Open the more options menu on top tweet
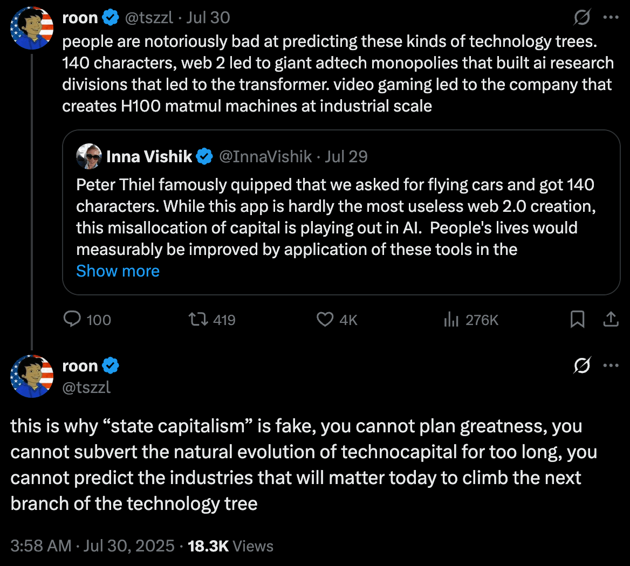Viewport: 630px width, 566px height. pyautogui.click(x=611, y=18)
